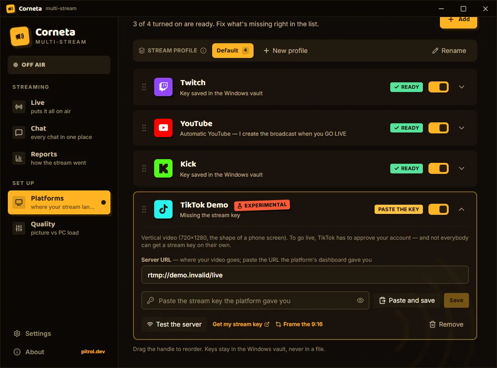Collapse the TikTok Demo details

pyautogui.click(x=462, y=209)
